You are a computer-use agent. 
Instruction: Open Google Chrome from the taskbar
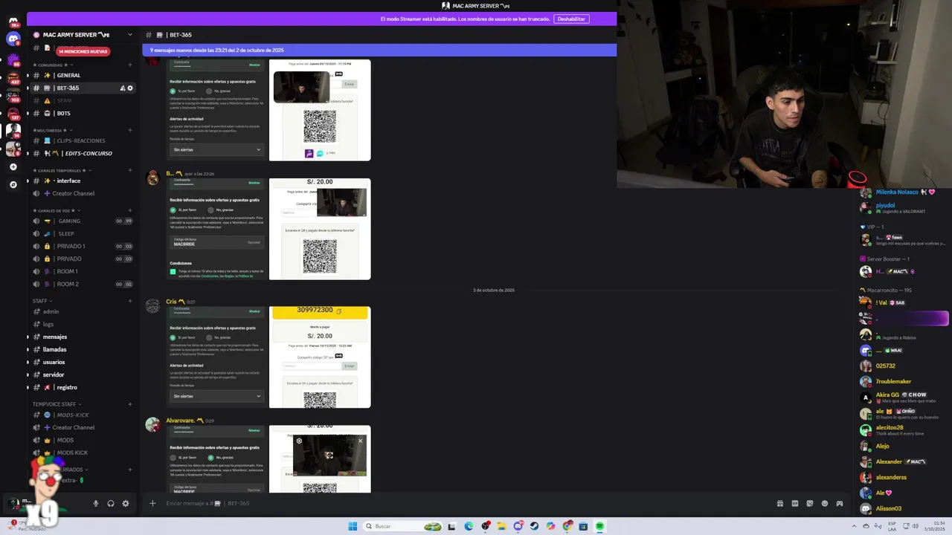coord(567,526)
